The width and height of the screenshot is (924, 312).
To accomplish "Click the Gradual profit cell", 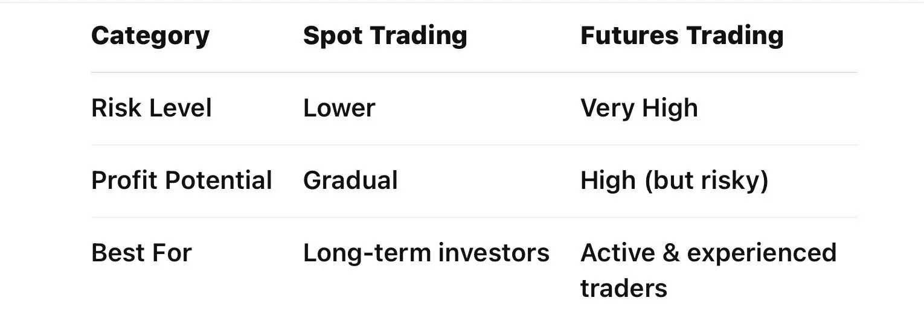I will click(x=350, y=180).
